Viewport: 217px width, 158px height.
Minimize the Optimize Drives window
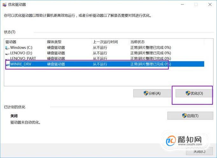(x=182, y=4)
